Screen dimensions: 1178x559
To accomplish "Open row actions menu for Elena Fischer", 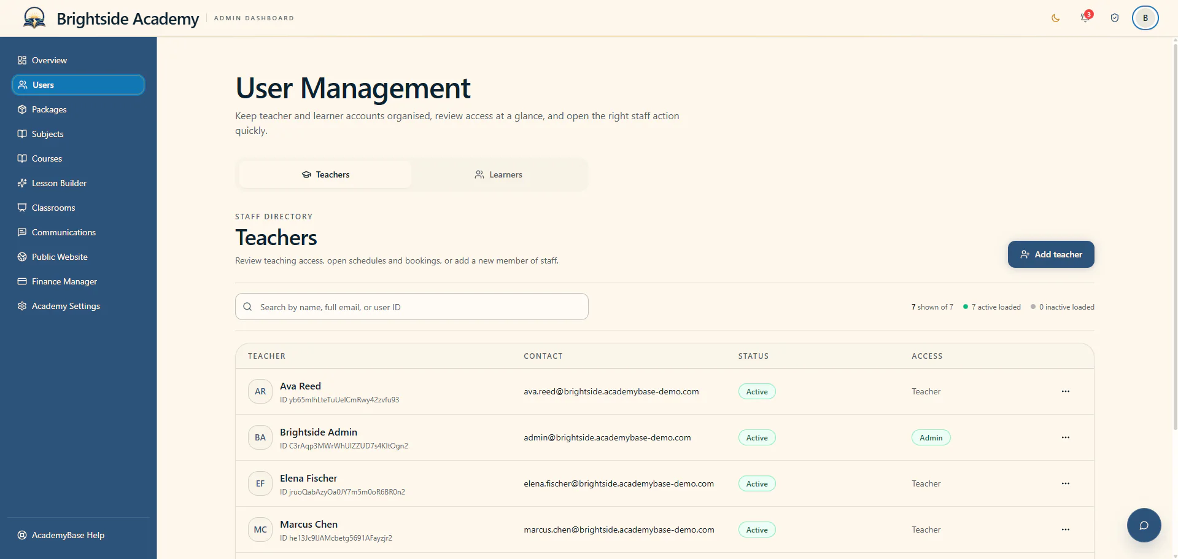I will click(x=1066, y=483).
